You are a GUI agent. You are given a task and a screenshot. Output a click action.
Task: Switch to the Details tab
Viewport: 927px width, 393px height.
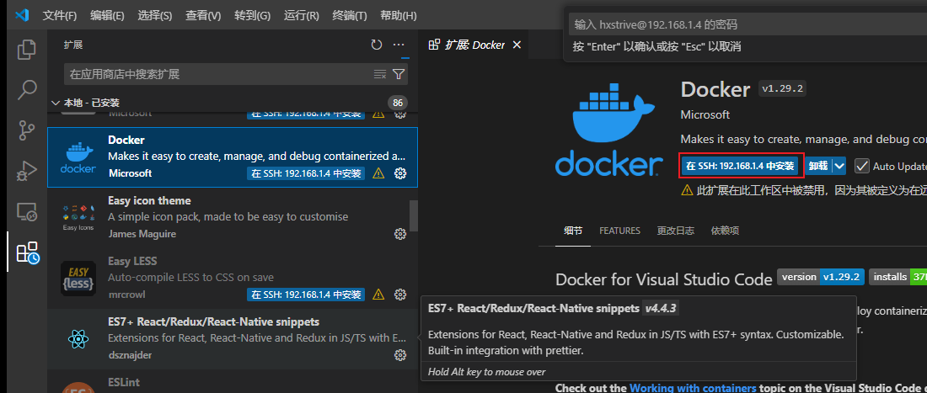point(573,231)
